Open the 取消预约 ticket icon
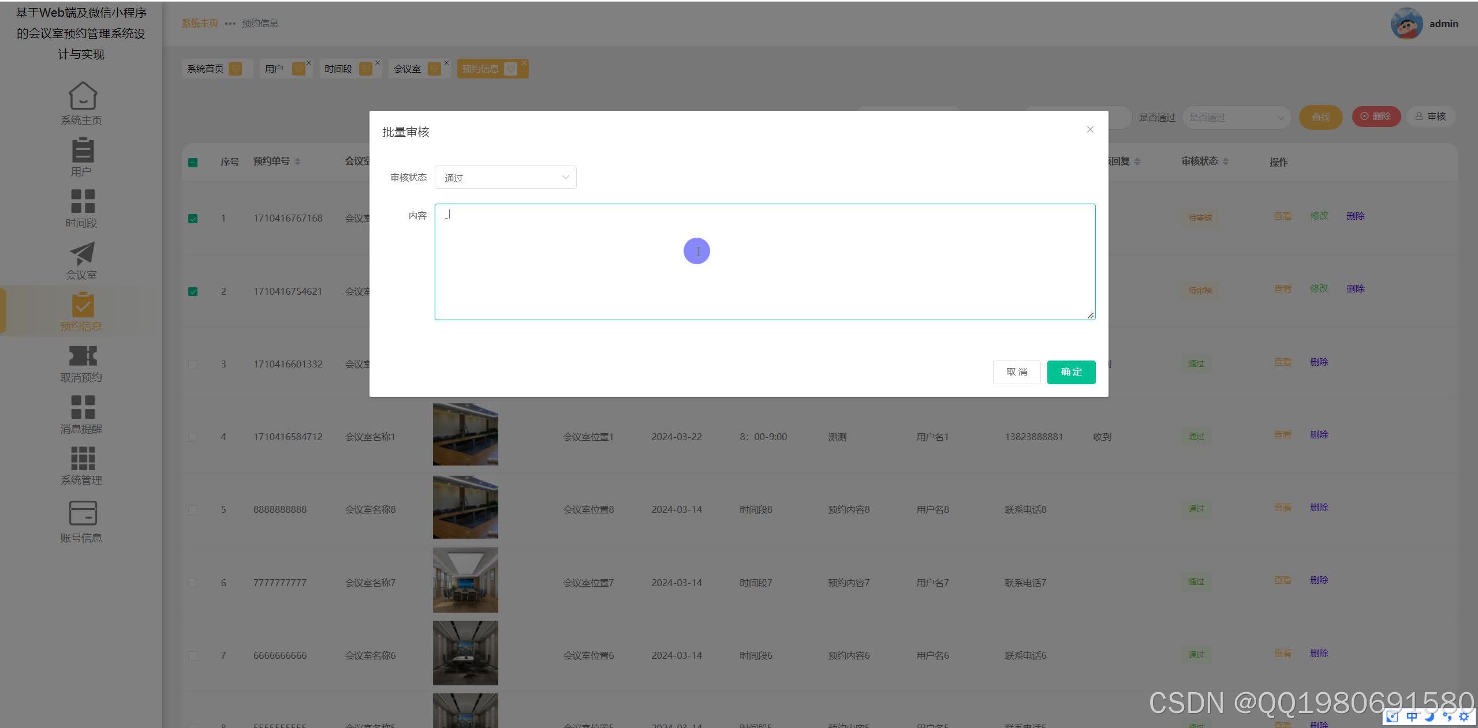1478x728 pixels. (x=83, y=355)
